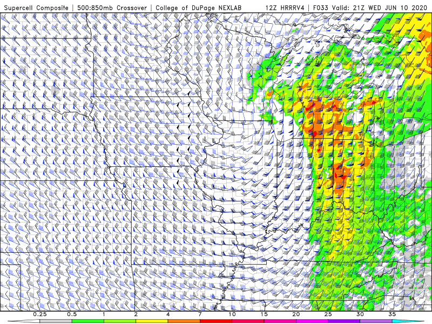The image size is (432, 324).
Task: Click the '500:850mb Crossover' header text
Action: pos(112,8)
